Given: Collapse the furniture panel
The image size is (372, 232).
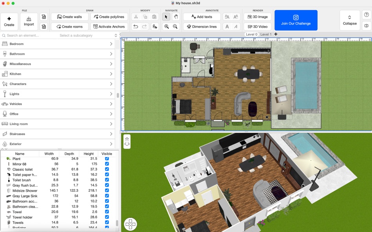Looking at the screenshot, I should click(349, 20).
